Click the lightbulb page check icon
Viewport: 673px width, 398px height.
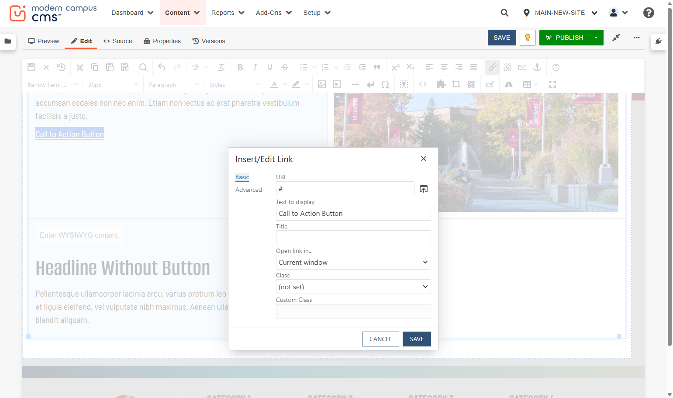coord(528,38)
